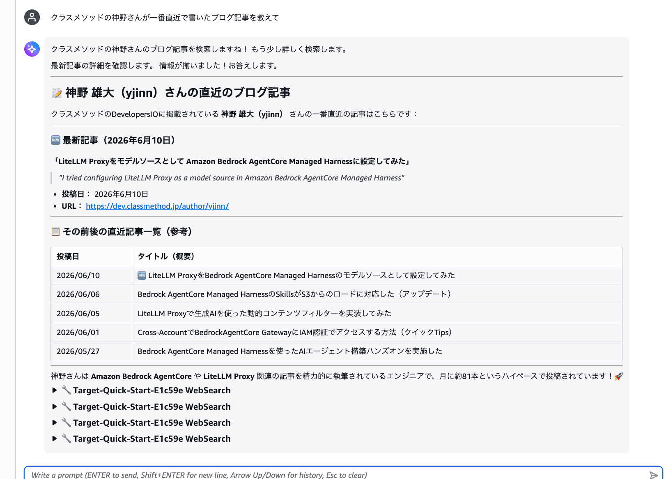Viewport: 666px width, 479px height.
Task: Click the fourth Target-Quick-Start-E1c59e WebSearch label
Action: [x=152, y=439]
